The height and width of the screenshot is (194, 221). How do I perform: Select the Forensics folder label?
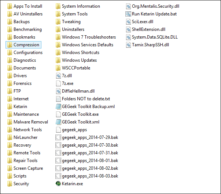23,83
